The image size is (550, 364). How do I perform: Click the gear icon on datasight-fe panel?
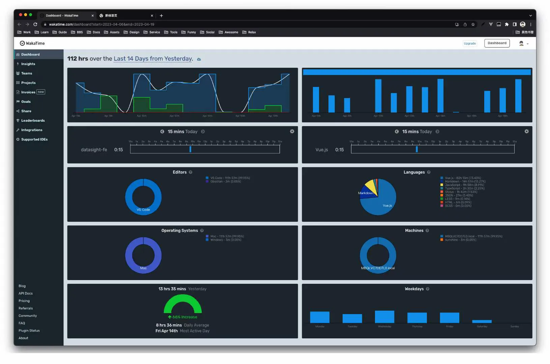click(x=292, y=131)
